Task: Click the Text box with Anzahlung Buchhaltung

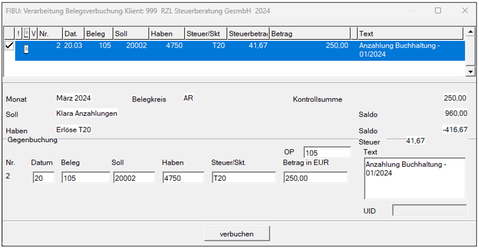Action: coord(414,179)
